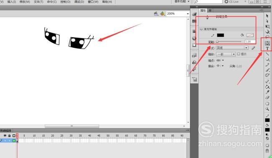Image resolution: width=272 pixels, height=158 pixels.
Task: Toggle show all layers as outlines
Action: pyautogui.click(x=14, y=136)
